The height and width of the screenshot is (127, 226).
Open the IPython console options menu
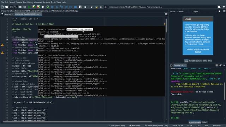point(224,65)
